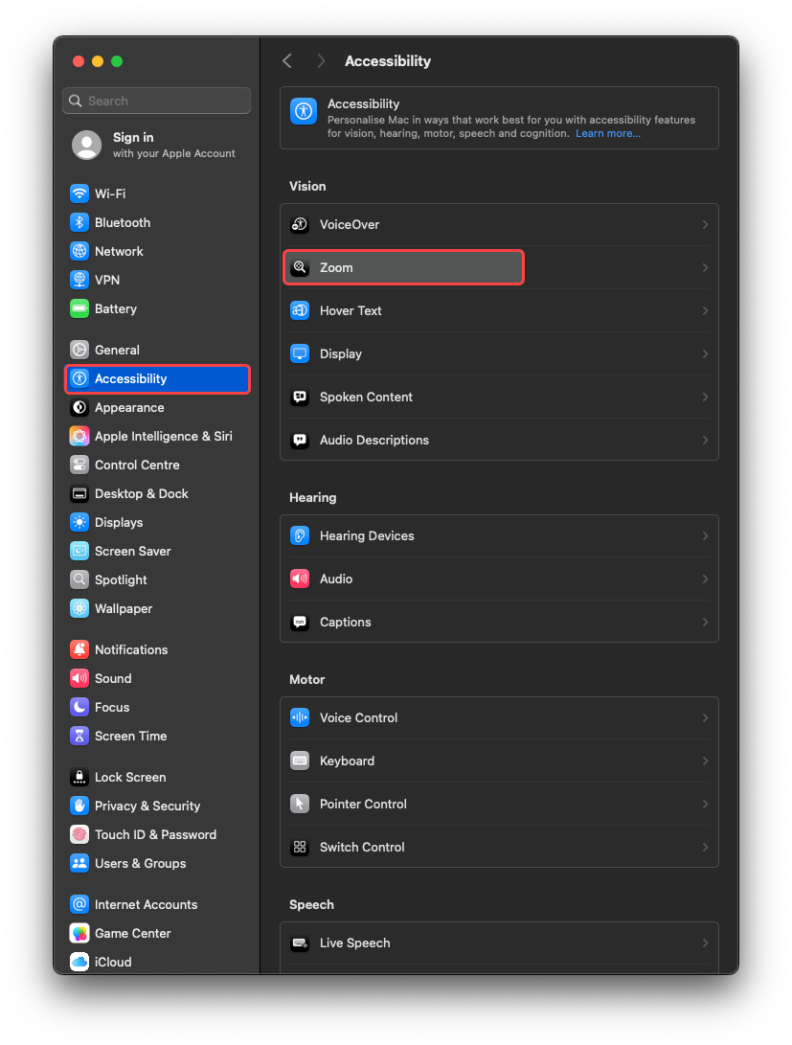Open the Live Speech row

pyautogui.click(x=499, y=943)
